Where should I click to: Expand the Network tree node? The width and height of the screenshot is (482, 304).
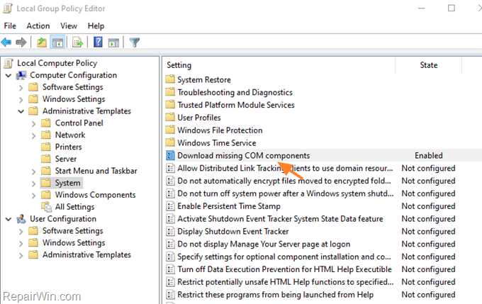pyautogui.click(x=34, y=135)
